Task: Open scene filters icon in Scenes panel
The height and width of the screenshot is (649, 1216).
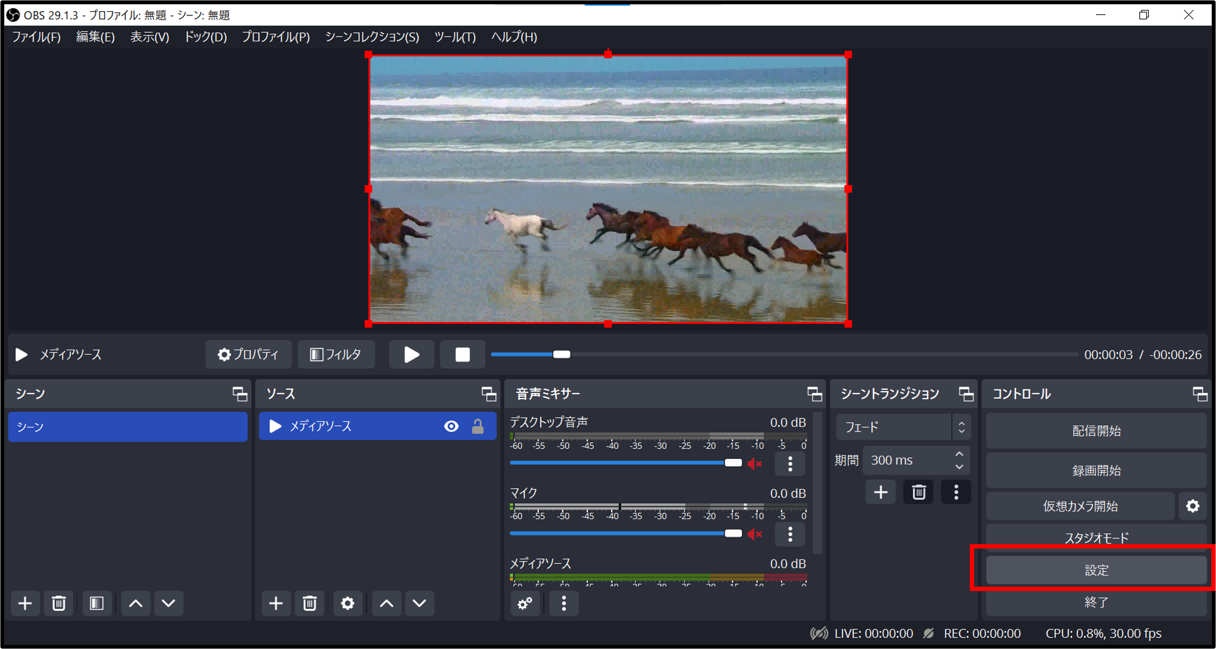Action: [97, 603]
